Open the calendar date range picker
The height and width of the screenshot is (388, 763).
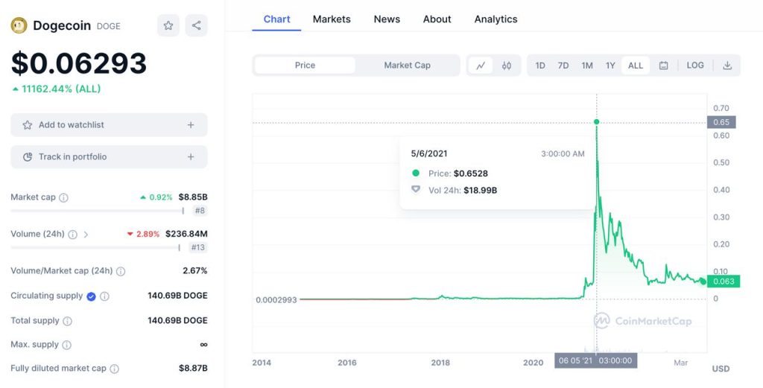coord(663,66)
